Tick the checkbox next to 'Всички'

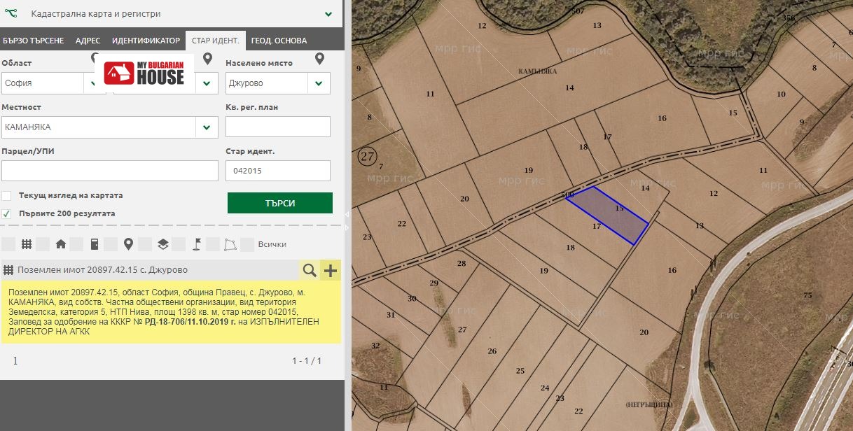point(247,244)
